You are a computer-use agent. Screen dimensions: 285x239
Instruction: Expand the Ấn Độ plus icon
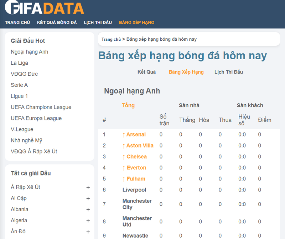coord(88,232)
